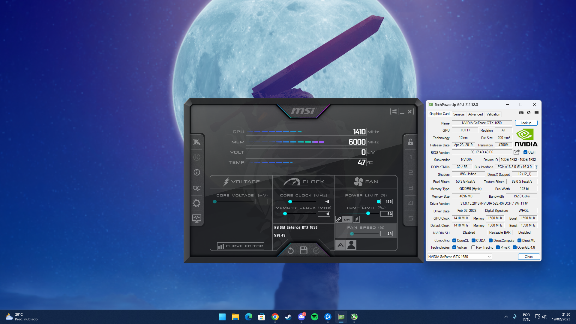This screenshot has width=576, height=324.
Task: Toggle the lightning priority icon under temp limit
Action: (x=356, y=219)
